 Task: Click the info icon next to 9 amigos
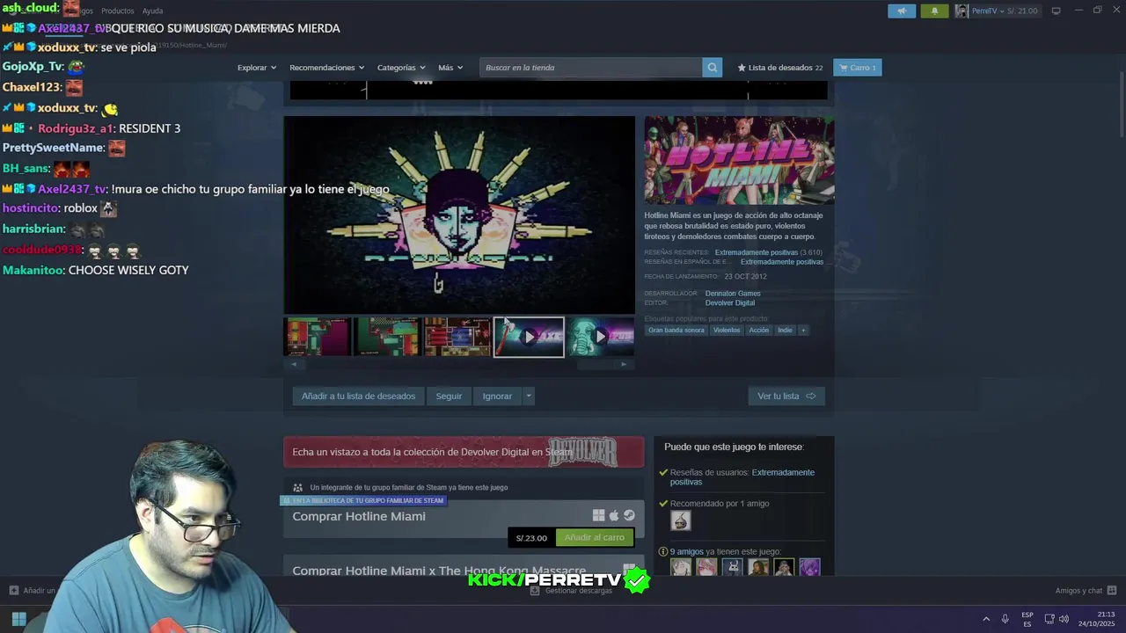(x=663, y=552)
